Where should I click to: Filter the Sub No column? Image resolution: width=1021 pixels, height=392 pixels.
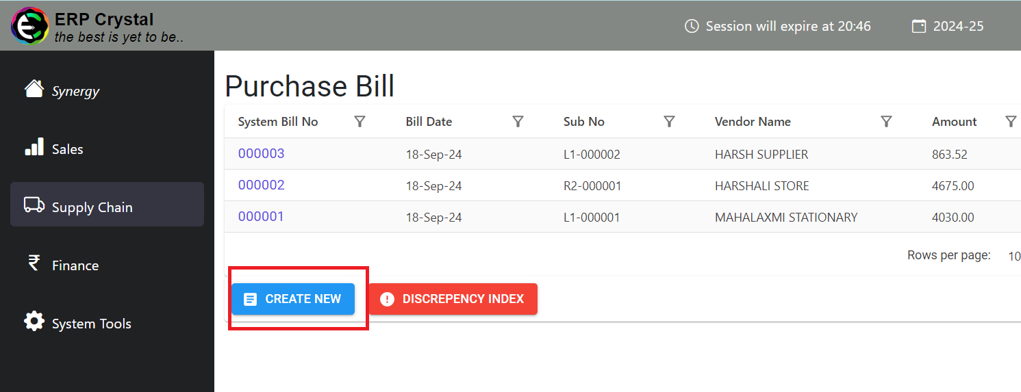[x=670, y=122]
